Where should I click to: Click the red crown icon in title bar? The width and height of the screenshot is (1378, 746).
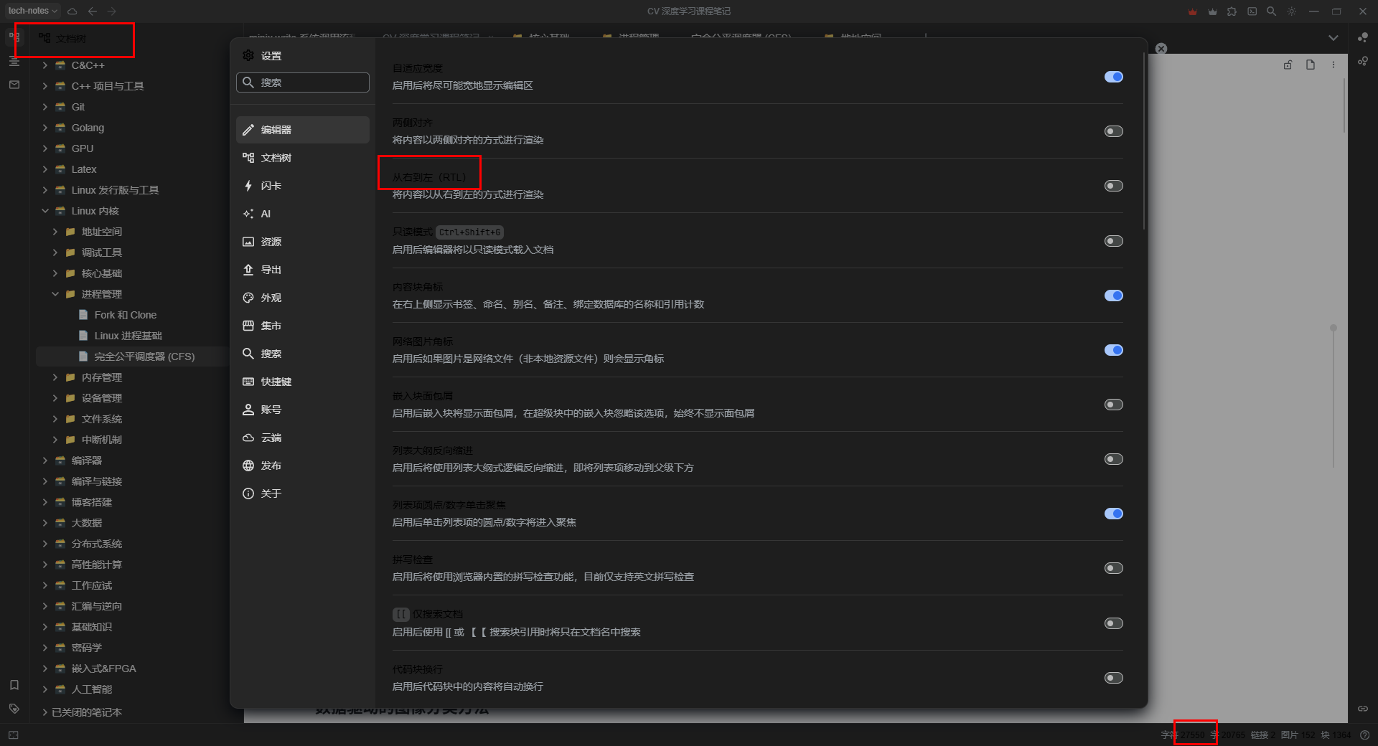(1193, 11)
